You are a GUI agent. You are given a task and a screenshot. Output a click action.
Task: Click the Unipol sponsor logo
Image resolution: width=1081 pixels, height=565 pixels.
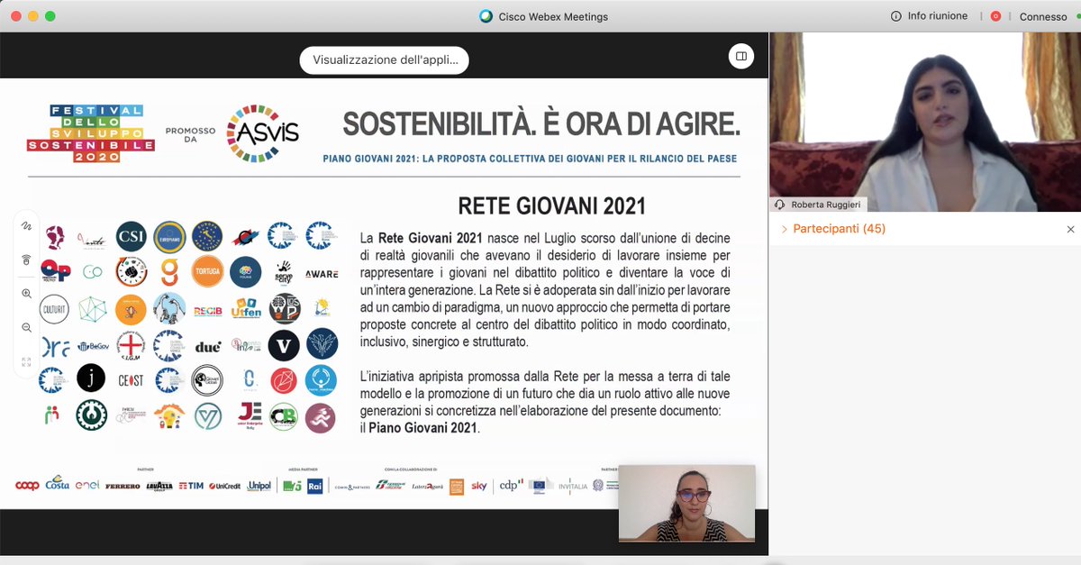[259, 486]
